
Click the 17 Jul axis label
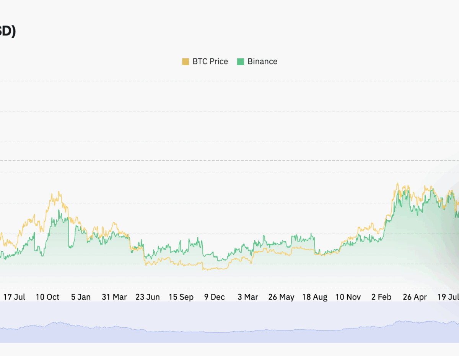pos(14,297)
